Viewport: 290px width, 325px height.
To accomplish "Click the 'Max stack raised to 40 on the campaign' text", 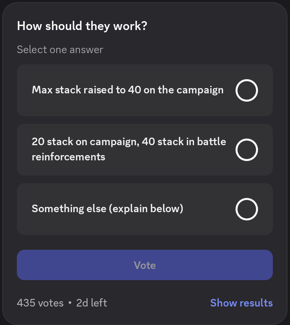I will tap(128, 90).
